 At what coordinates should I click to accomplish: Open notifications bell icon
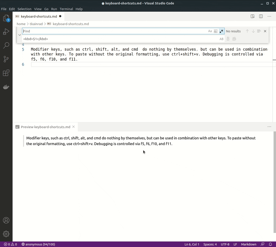click(270, 244)
